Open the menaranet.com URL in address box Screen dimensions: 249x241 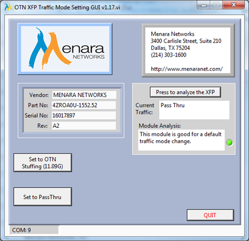pos(187,69)
